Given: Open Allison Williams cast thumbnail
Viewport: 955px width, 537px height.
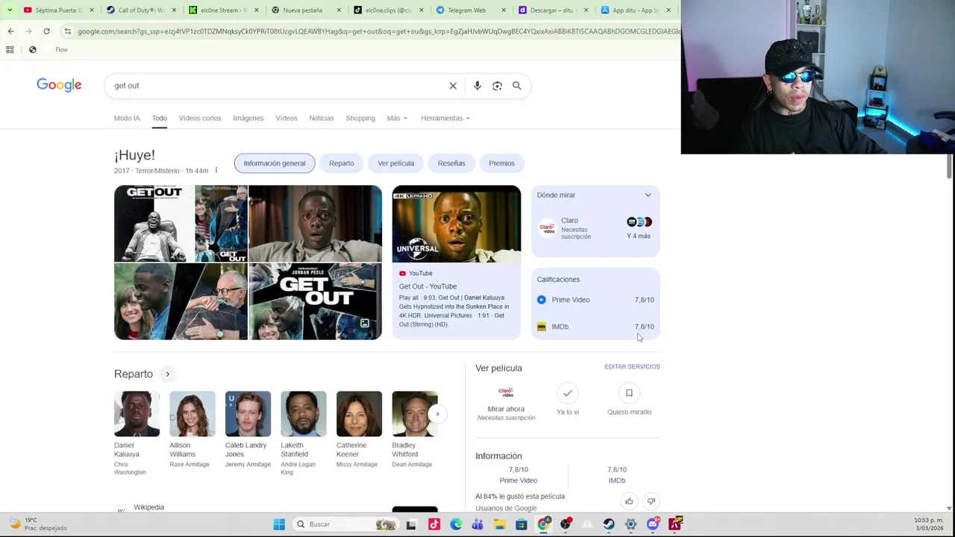Looking at the screenshot, I should 192,414.
